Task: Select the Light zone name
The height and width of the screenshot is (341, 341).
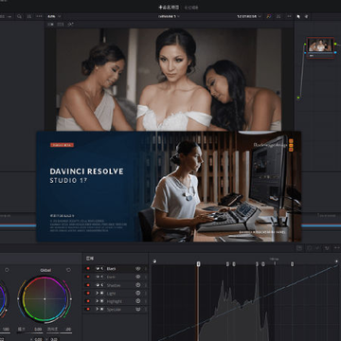Action: tap(111, 294)
